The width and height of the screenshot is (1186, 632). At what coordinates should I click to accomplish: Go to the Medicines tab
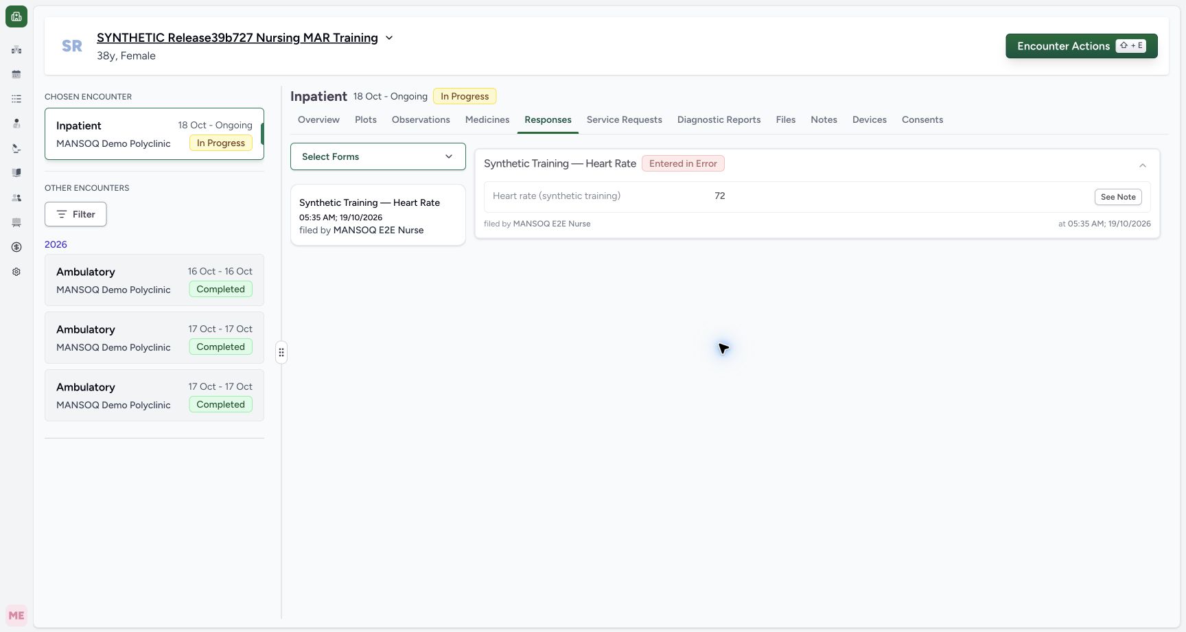487,119
